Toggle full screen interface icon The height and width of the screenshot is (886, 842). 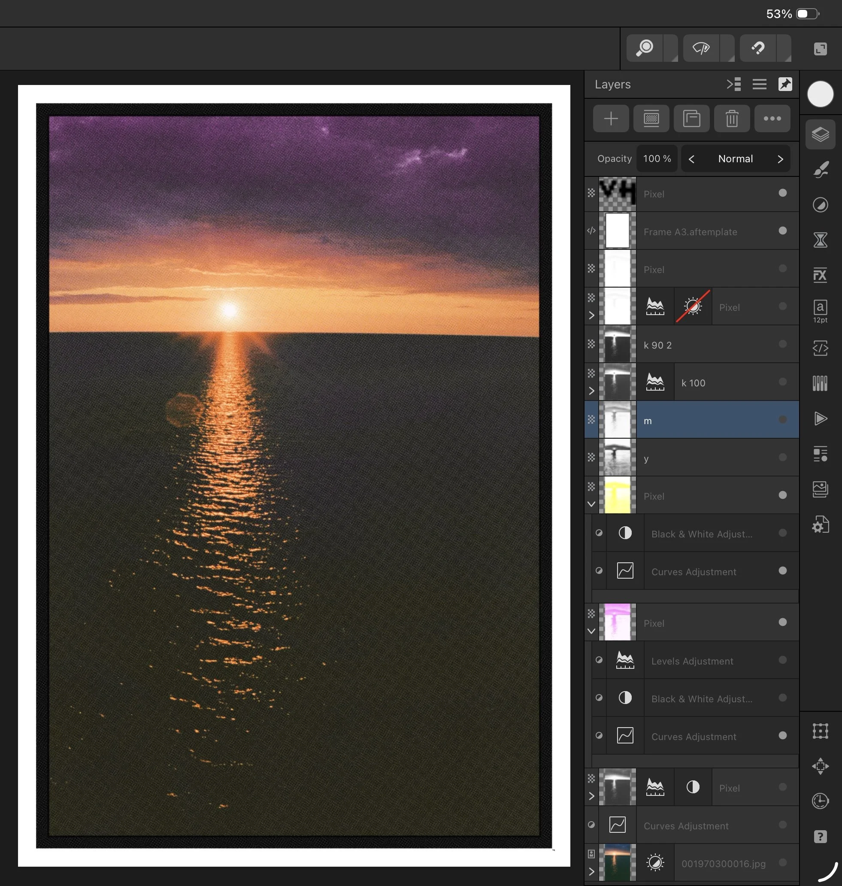coord(820,49)
